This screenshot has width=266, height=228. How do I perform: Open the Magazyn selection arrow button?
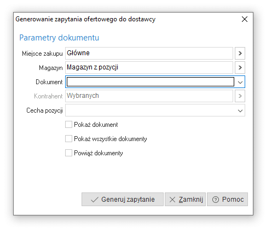pyautogui.click(x=240, y=67)
